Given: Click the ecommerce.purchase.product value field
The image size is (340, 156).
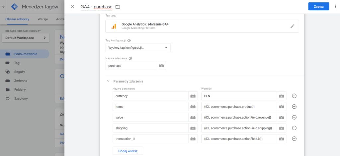Looking at the screenshot, I should click(x=239, y=107).
